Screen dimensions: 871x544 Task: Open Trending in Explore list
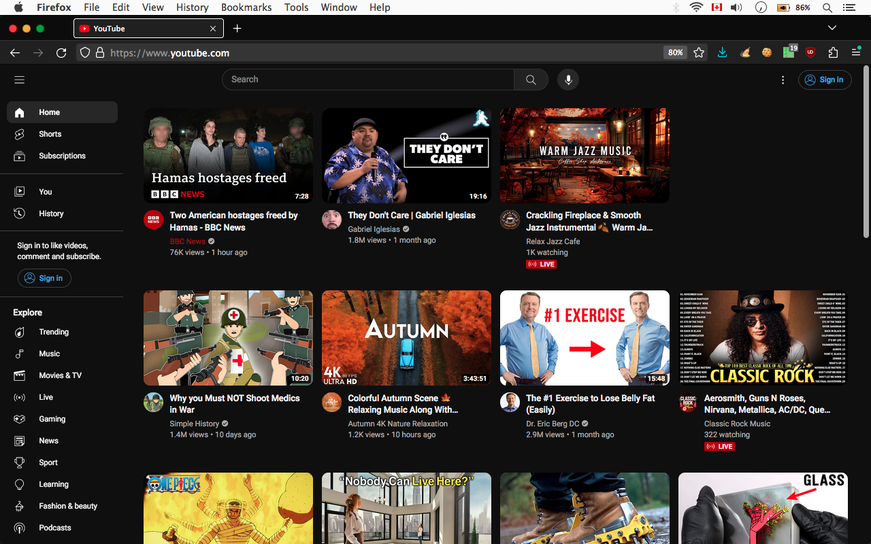coord(62,332)
